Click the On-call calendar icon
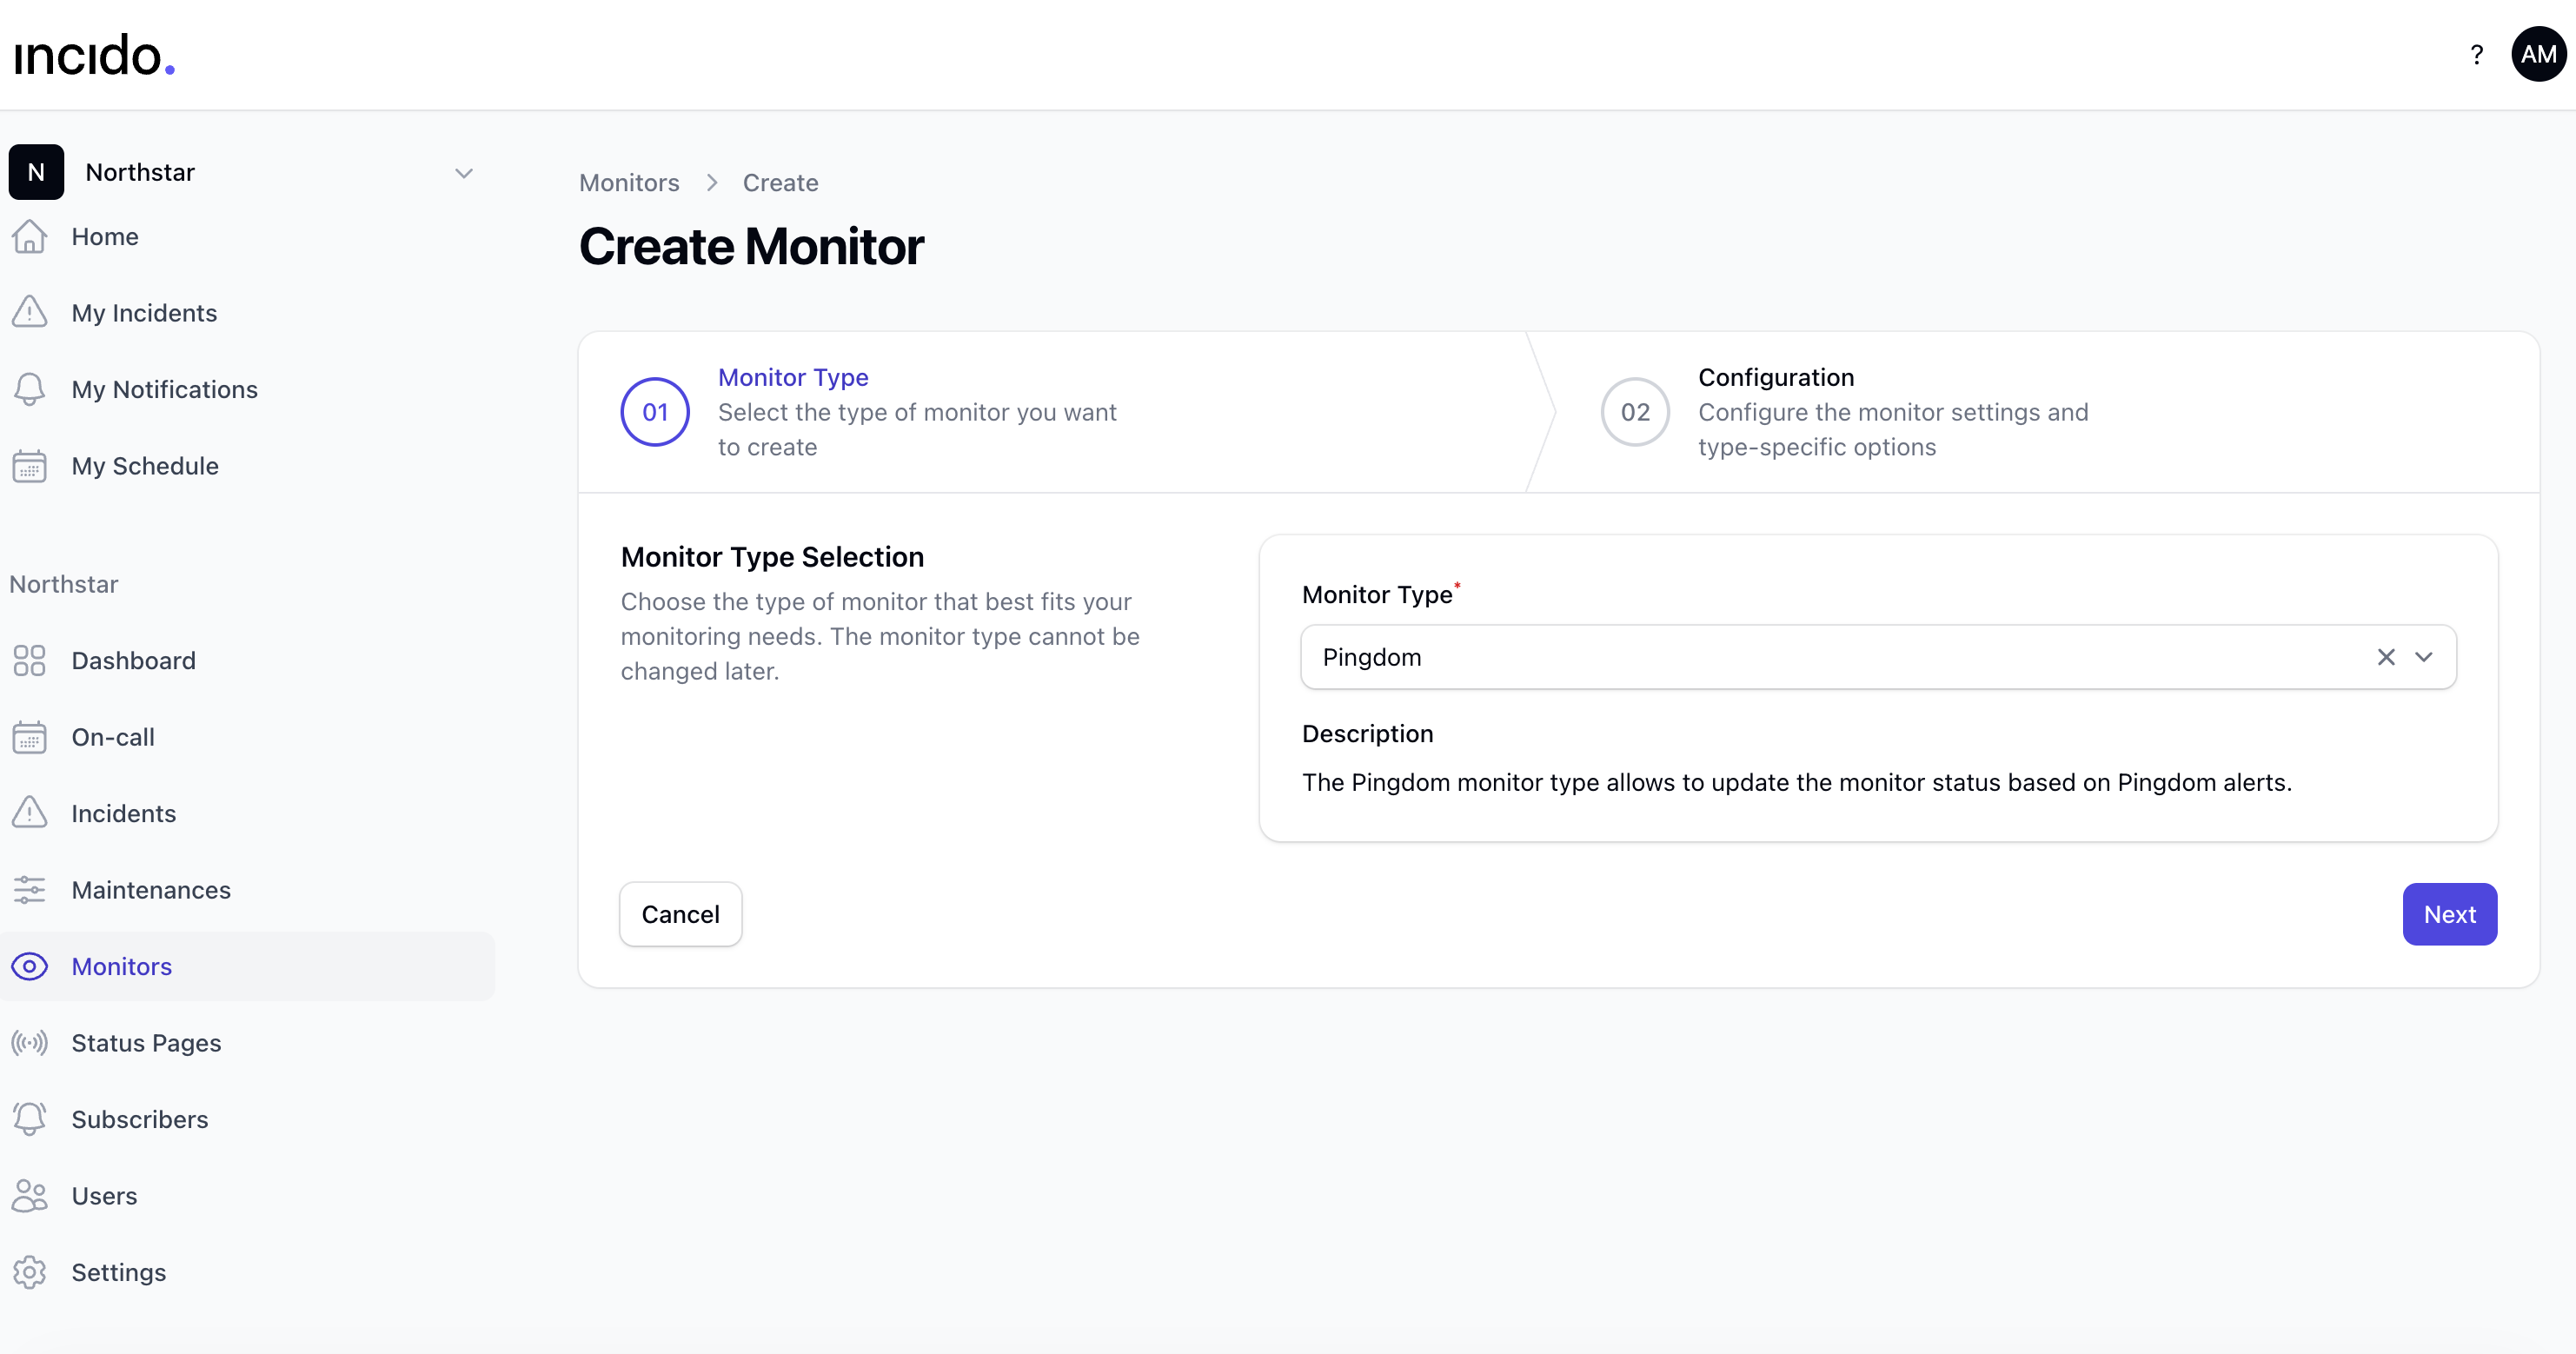 tap(30, 737)
